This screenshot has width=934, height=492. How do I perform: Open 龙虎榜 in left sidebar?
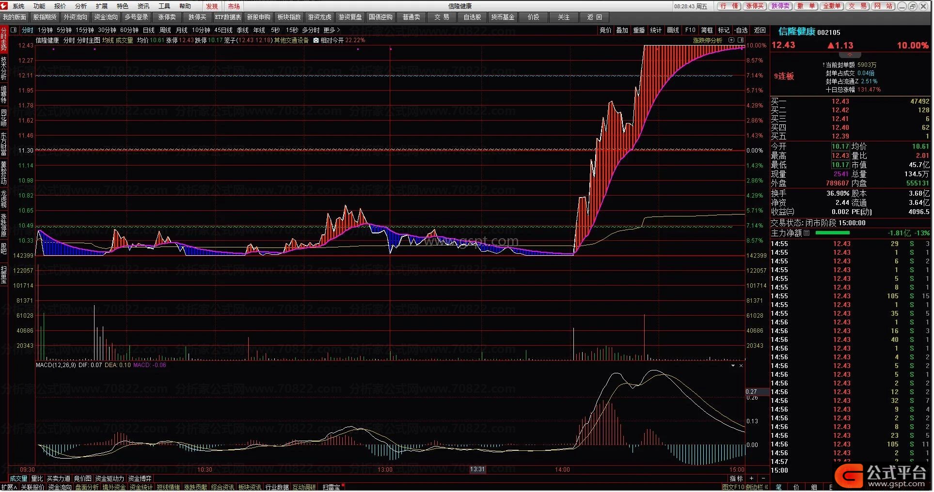4,199
